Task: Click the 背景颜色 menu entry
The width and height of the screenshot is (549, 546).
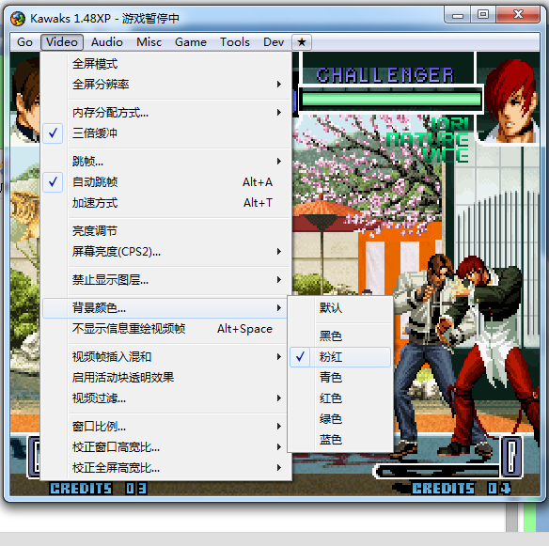Action: coord(165,308)
